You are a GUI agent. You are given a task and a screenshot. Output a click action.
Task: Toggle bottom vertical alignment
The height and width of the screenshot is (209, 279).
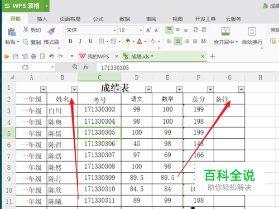click(x=186, y=30)
